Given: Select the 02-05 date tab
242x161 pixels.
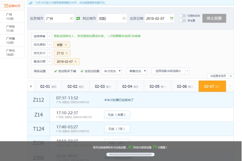Looking at the screenshot, I should pyautogui.click(x=158, y=86).
